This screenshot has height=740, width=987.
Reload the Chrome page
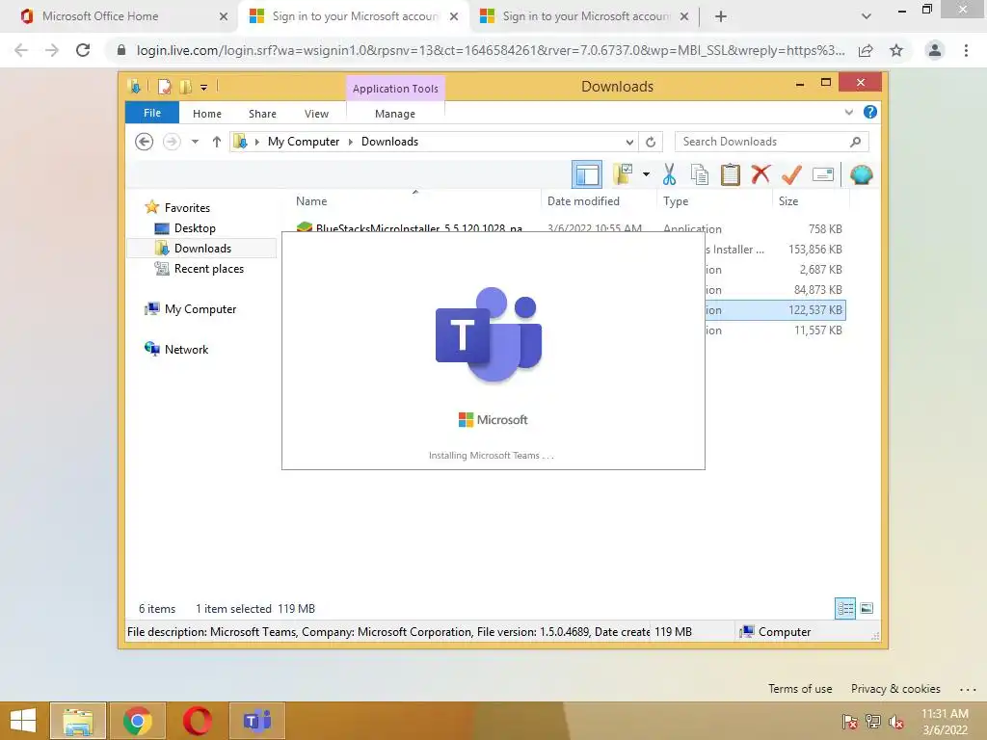(83, 50)
